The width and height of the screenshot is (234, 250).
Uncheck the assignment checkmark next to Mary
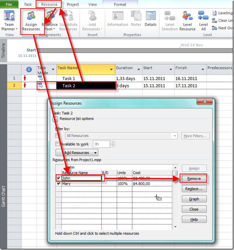tap(58, 184)
